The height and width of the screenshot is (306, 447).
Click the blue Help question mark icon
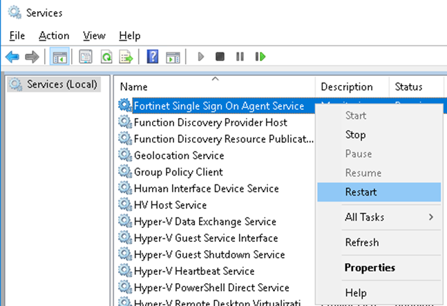click(x=153, y=57)
